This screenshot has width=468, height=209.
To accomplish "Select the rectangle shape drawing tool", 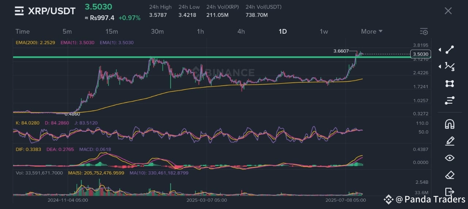I will pos(449,83).
